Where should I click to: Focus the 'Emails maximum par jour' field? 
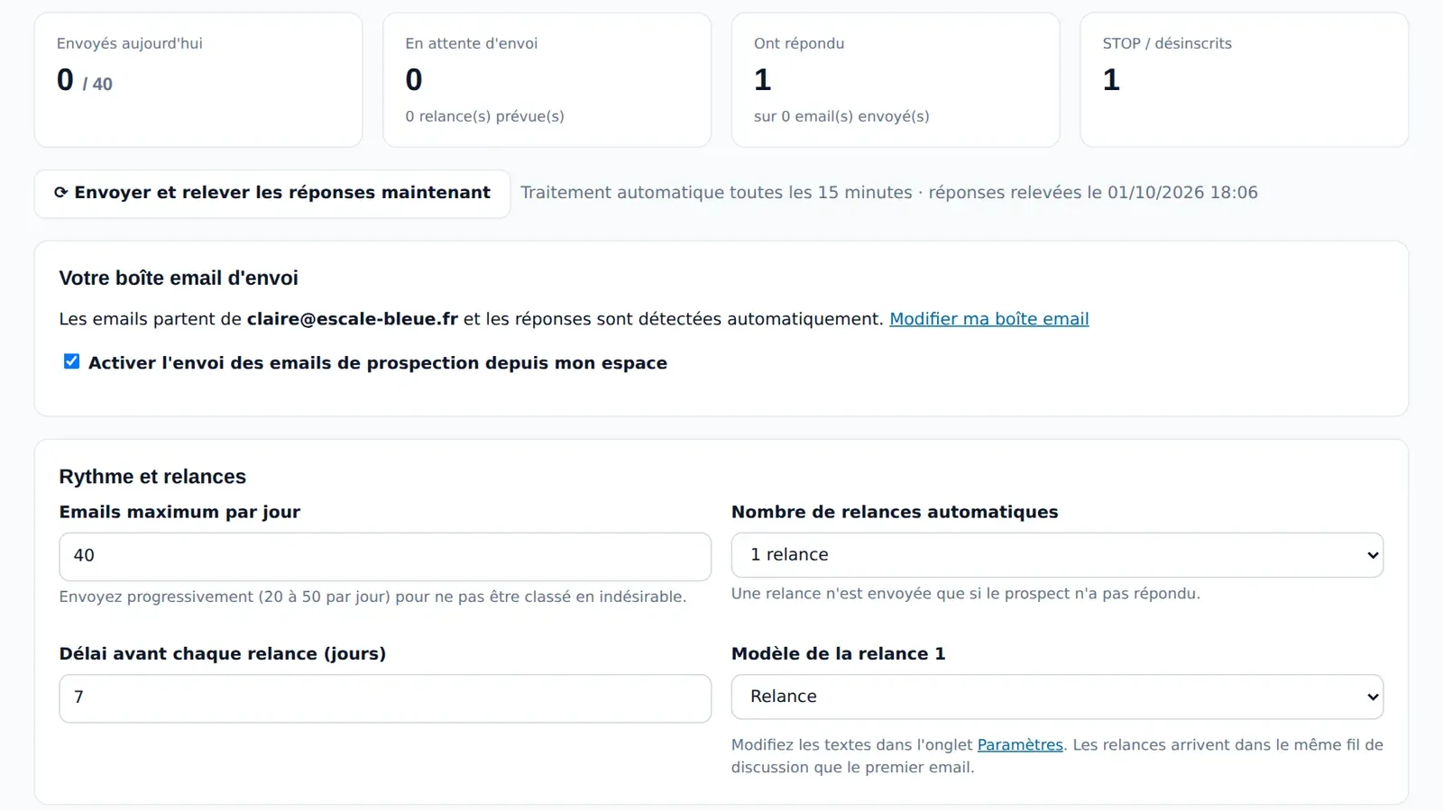pos(385,556)
